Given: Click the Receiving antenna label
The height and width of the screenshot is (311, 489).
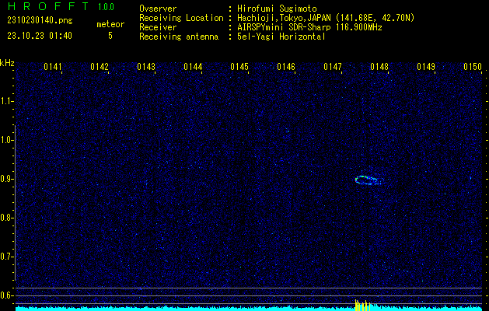Looking at the screenshot, I should click(x=179, y=37).
